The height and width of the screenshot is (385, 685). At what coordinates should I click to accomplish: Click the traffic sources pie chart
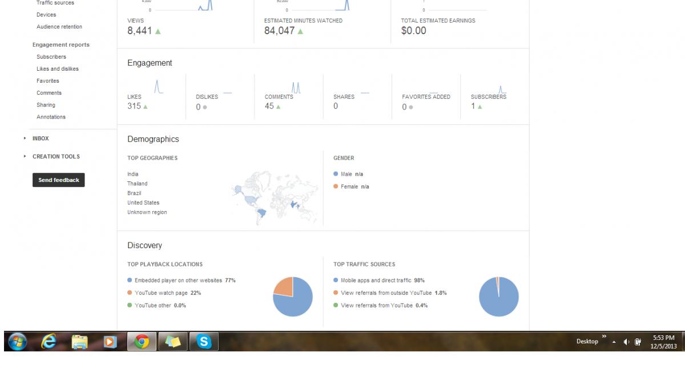point(499,297)
